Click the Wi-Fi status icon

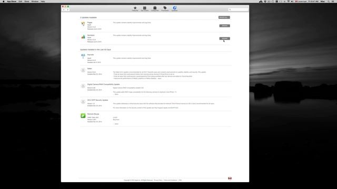(289, 2)
